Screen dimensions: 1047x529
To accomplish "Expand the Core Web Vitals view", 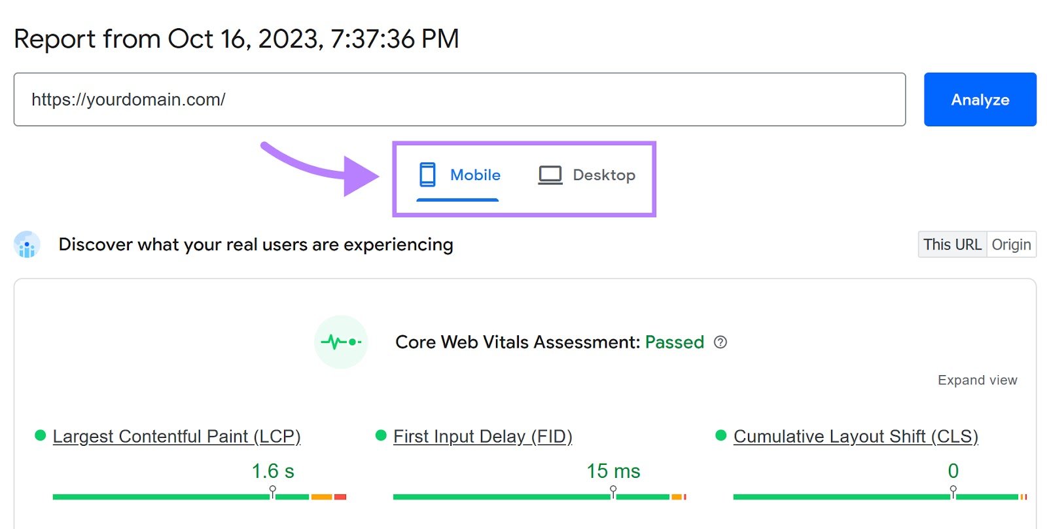I will click(977, 380).
